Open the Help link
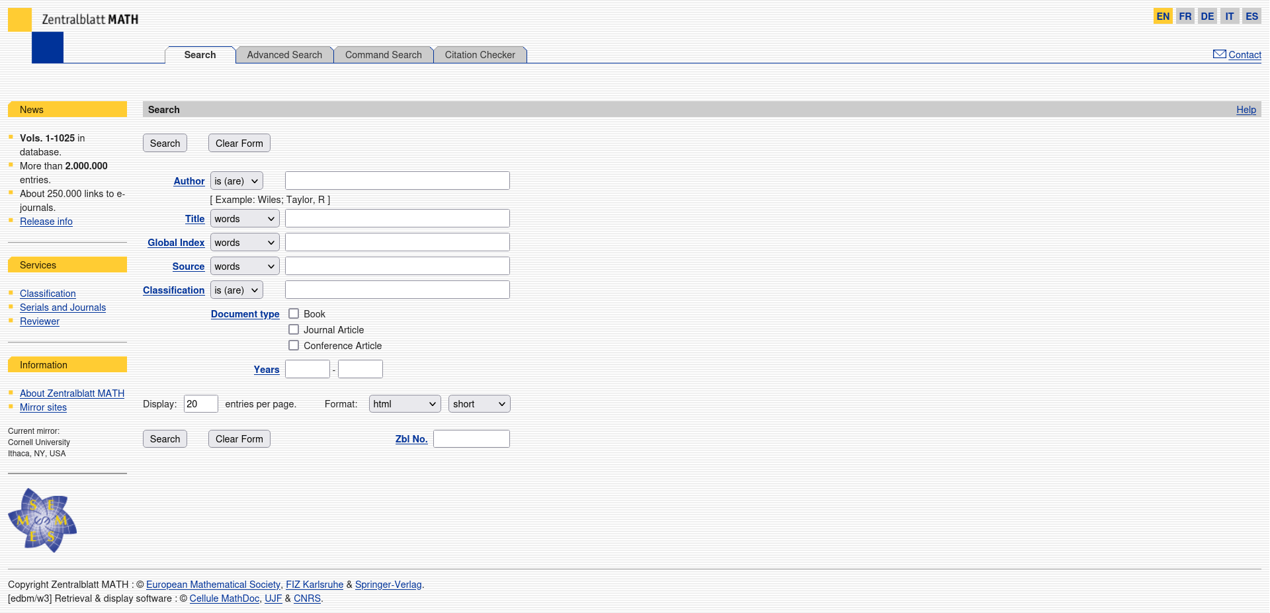This screenshot has width=1270, height=613. click(x=1246, y=110)
